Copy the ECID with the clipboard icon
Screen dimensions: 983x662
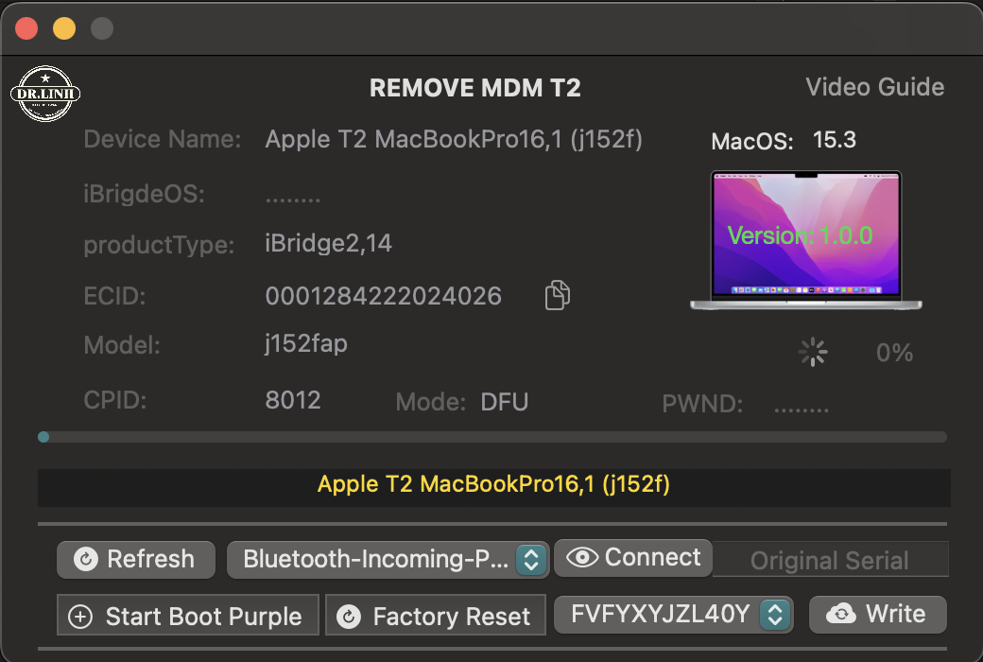558,295
